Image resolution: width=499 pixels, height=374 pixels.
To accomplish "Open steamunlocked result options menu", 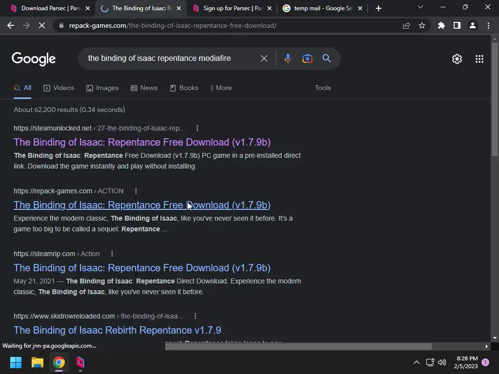I will (197, 128).
